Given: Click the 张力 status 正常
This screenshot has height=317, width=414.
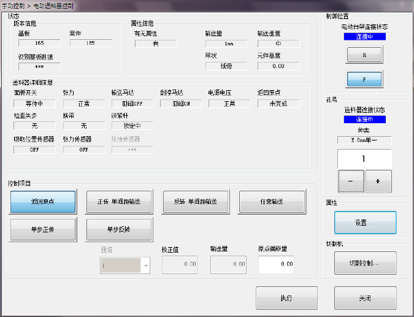Looking at the screenshot, I should point(84,104).
